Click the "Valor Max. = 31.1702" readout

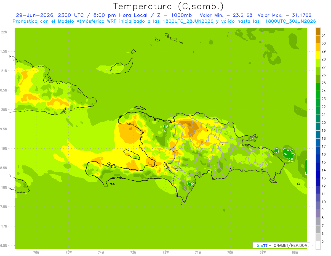pos(284,15)
